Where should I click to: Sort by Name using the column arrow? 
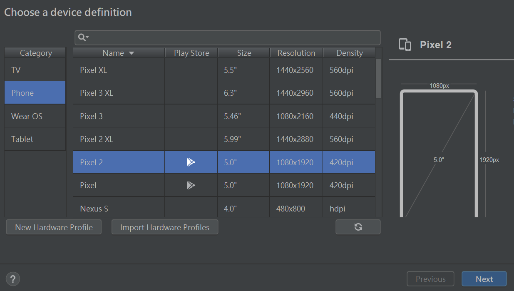tap(132, 53)
